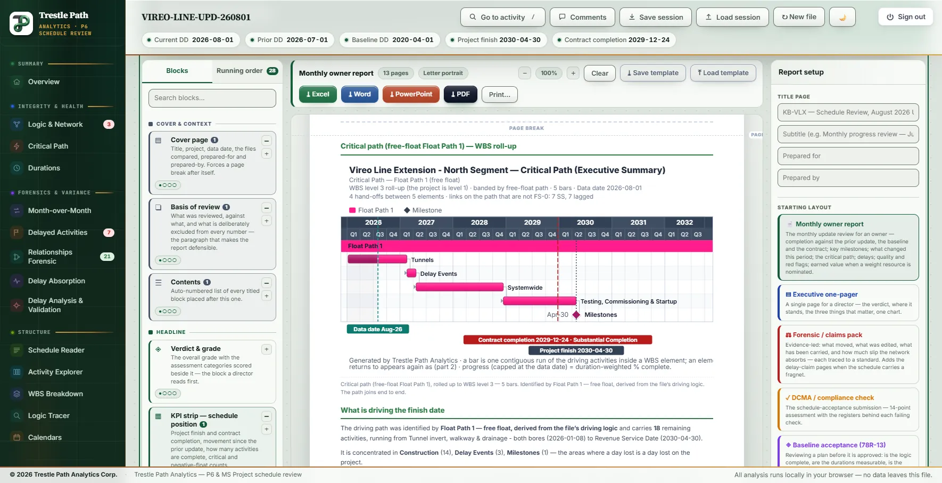Open Delay Analysis & Validation section

point(63,305)
